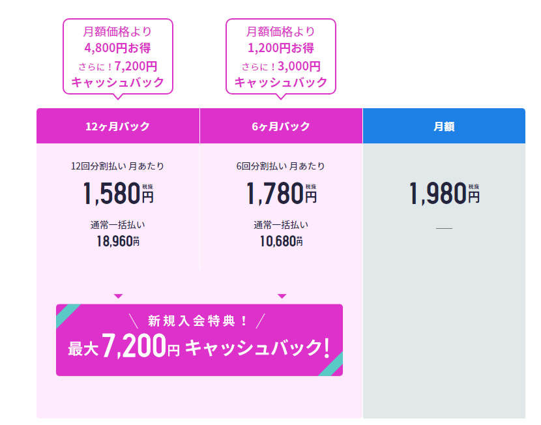Click the 1,580円 monthly price
Viewport: 541px width, 425px height.
[118, 193]
